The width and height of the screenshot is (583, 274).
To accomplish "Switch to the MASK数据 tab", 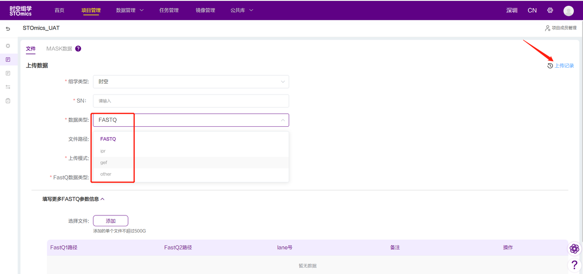I will (x=59, y=49).
